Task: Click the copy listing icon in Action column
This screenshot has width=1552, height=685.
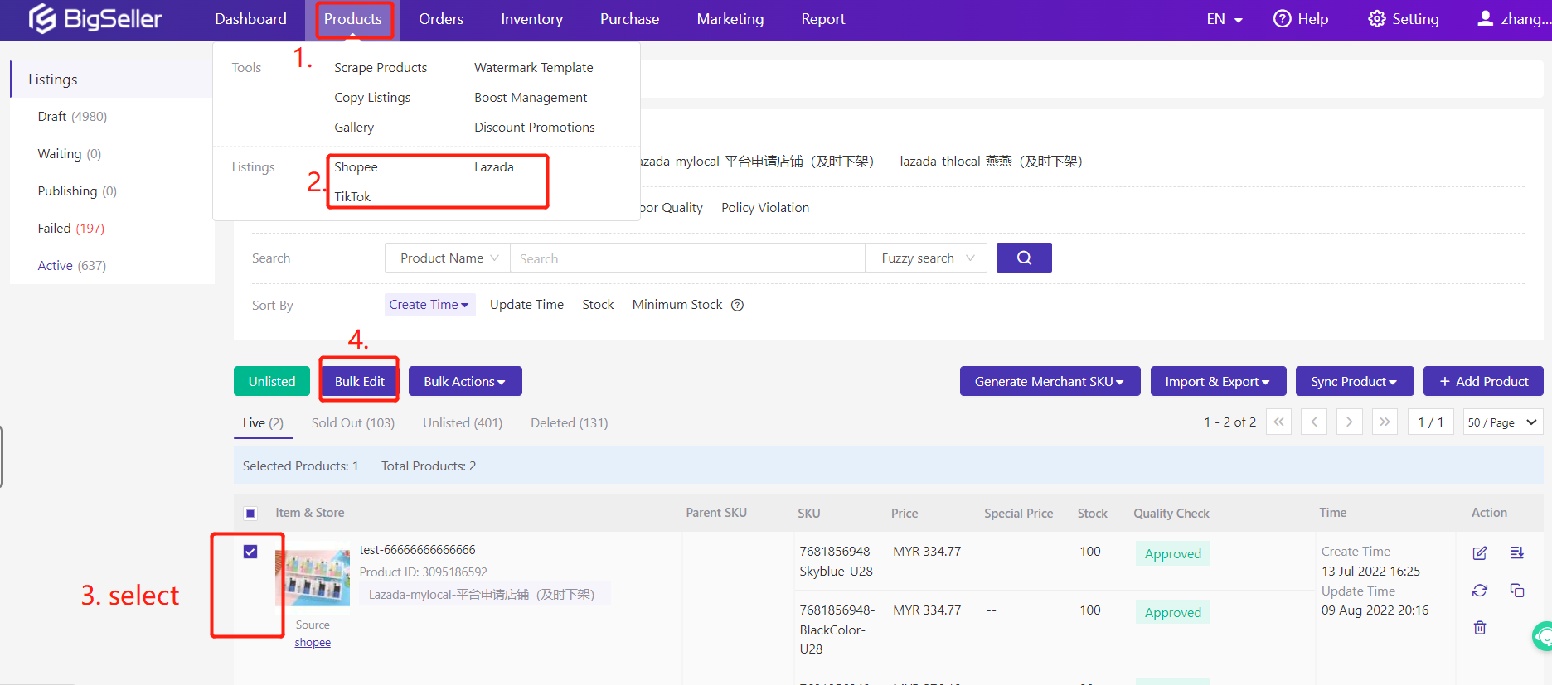Action: coord(1517,591)
